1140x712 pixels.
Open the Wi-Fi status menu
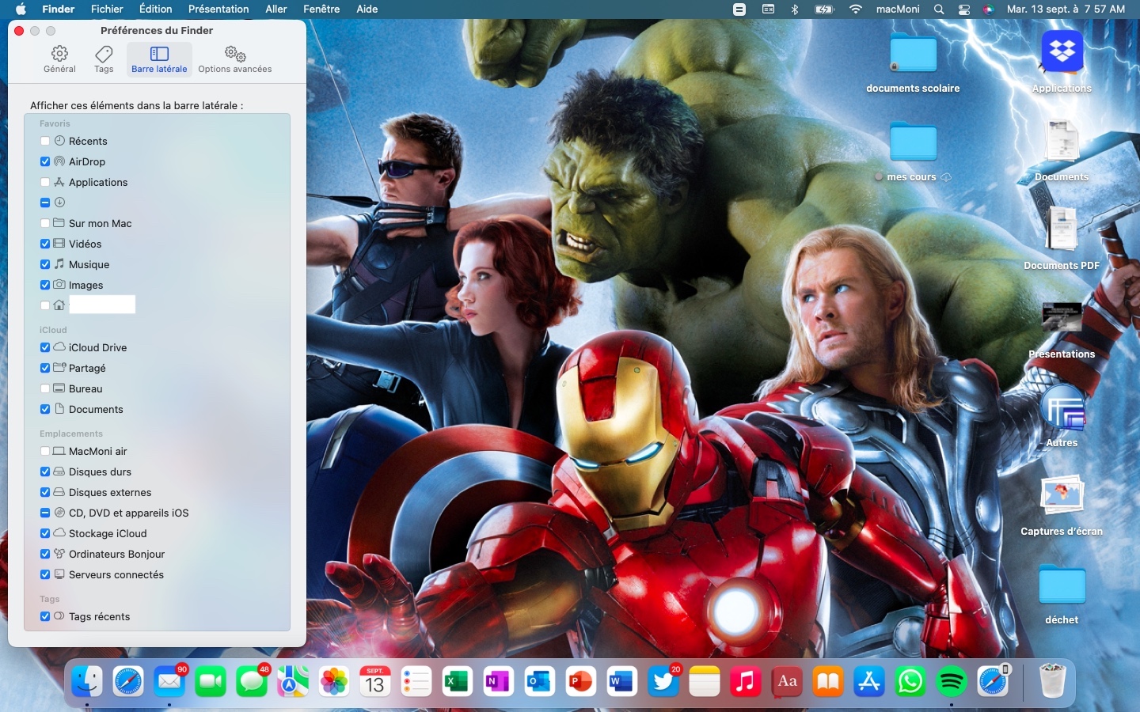coord(856,9)
